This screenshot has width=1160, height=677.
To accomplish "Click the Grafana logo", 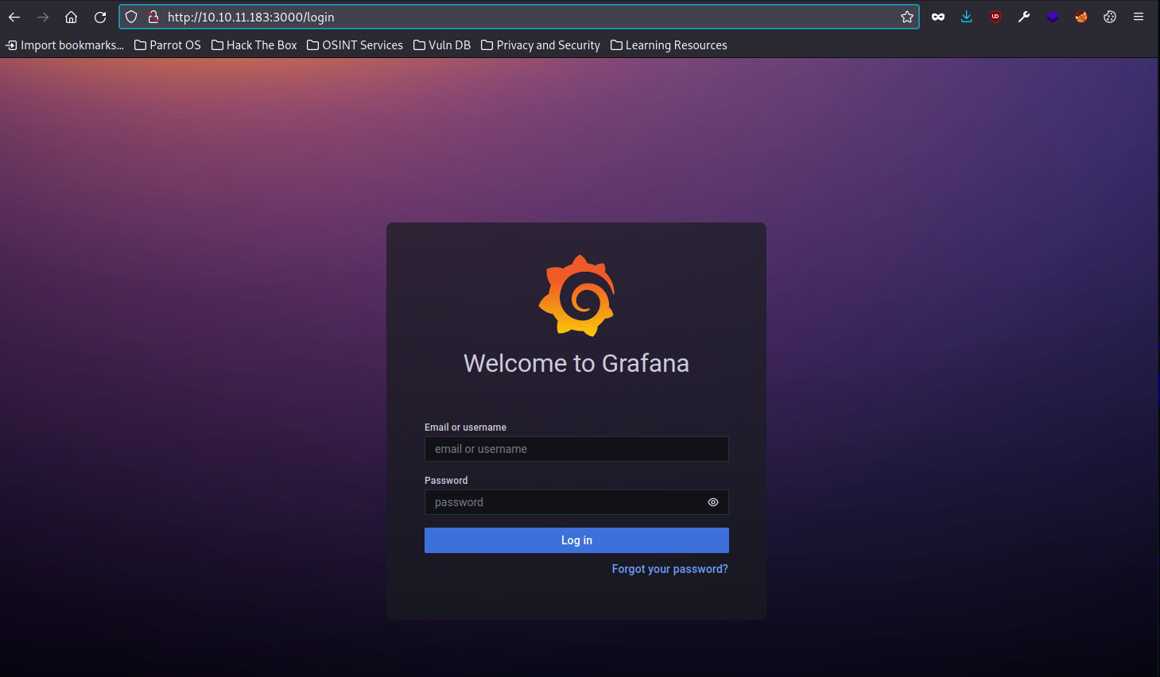I will [x=576, y=296].
